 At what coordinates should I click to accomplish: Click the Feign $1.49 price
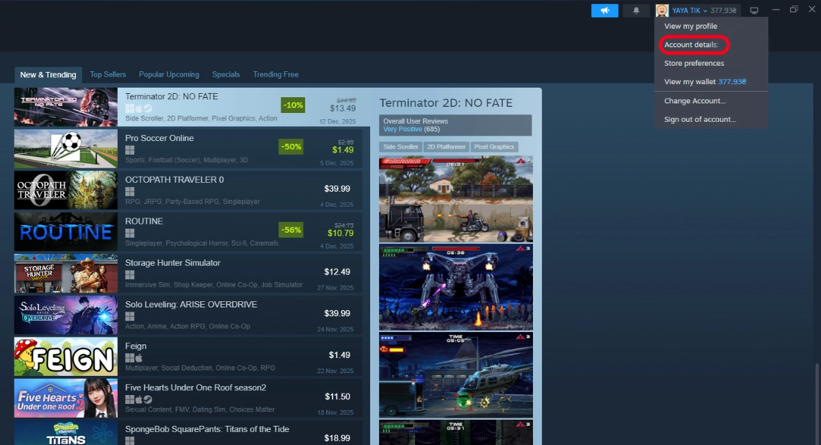(x=339, y=355)
